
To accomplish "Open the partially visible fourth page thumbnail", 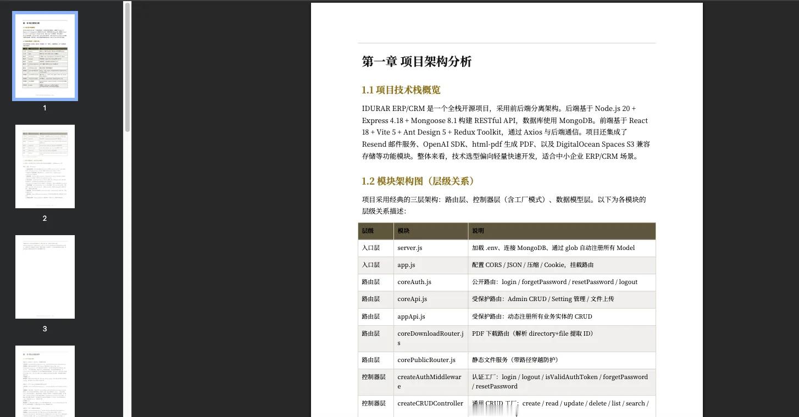I will 45,381.
